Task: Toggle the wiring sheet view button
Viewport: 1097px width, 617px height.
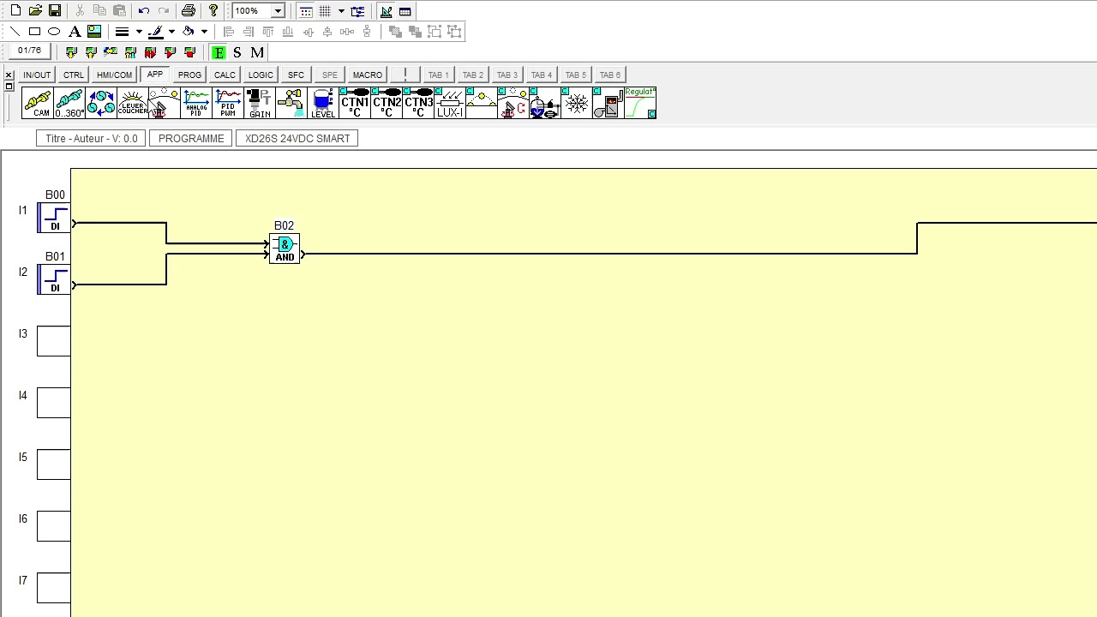Action: pyautogui.click(x=387, y=11)
